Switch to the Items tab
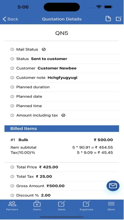 (x=37, y=206)
